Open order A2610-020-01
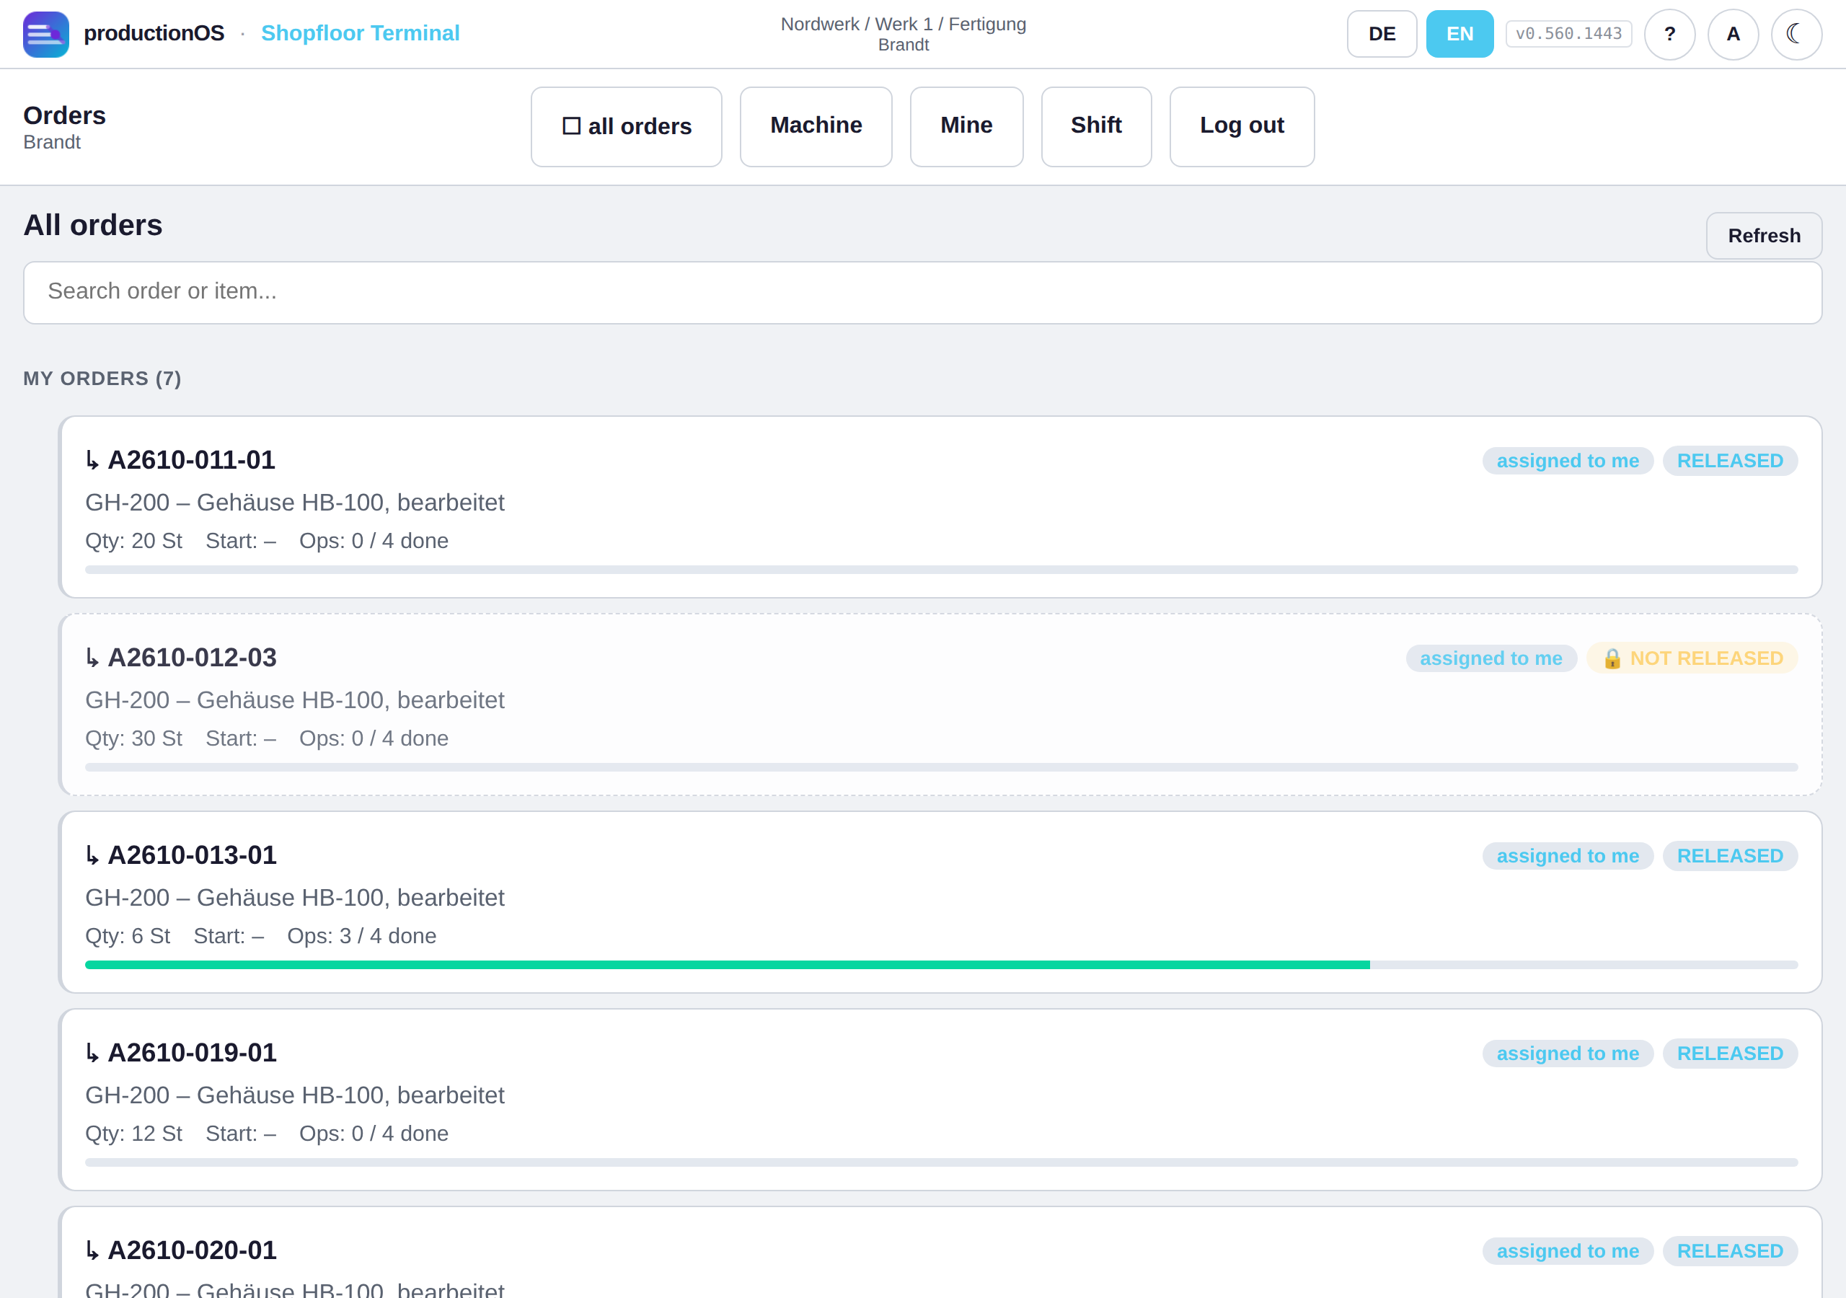Image resolution: width=1846 pixels, height=1298 pixels. coord(941,1252)
